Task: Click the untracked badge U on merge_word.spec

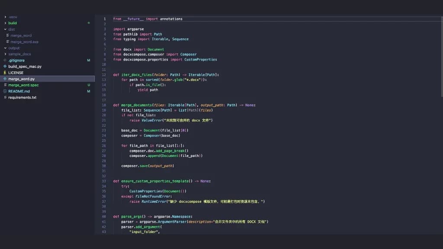Action: 89,85
